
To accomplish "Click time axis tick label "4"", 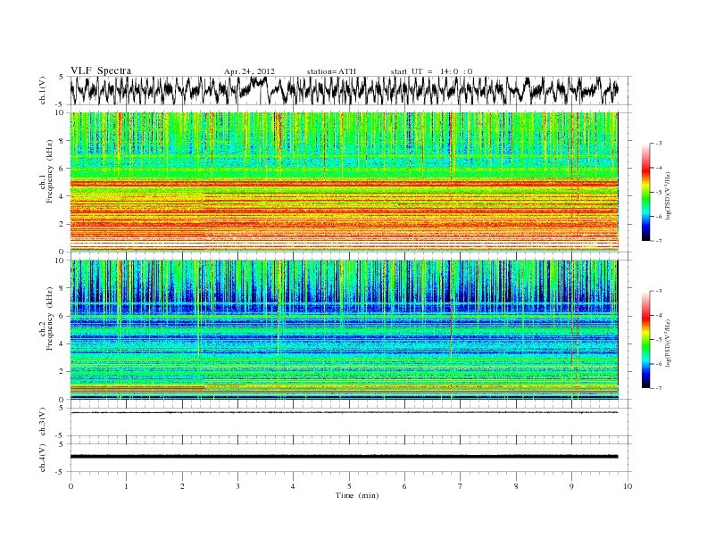I will tap(294, 486).
